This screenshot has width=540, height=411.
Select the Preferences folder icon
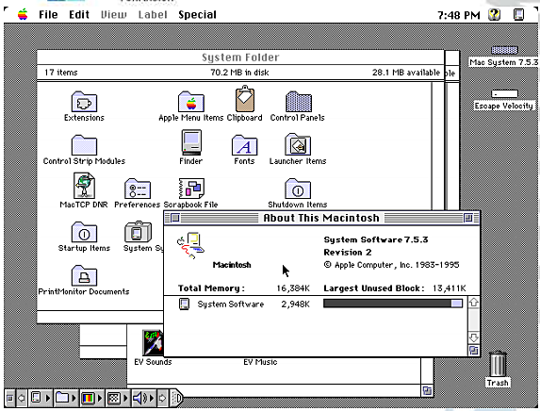pyautogui.click(x=138, y=189)
